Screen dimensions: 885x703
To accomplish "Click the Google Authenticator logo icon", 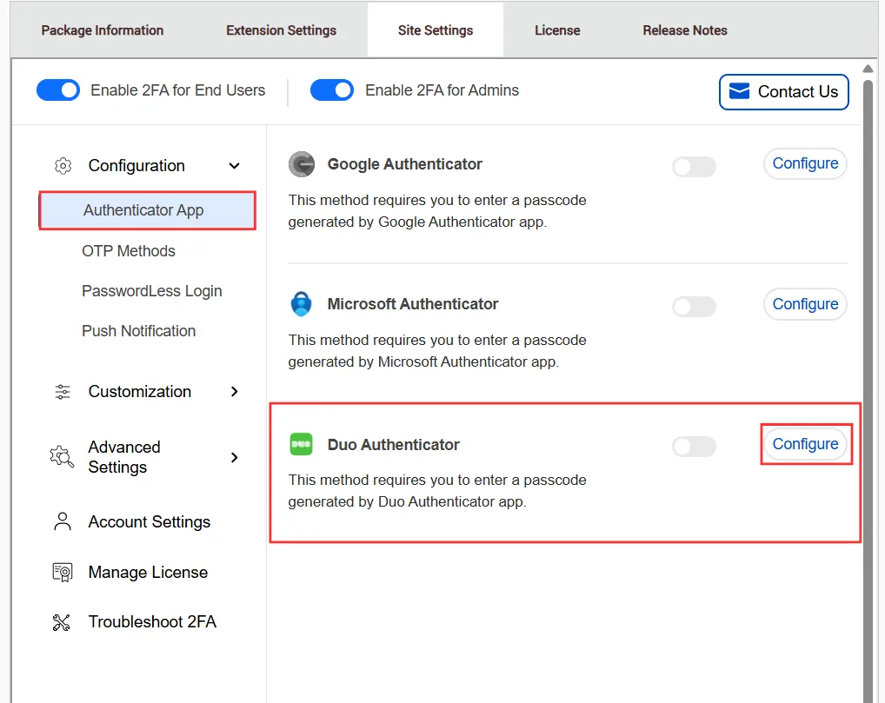I will pyautogui.click(x=302, y=164).
